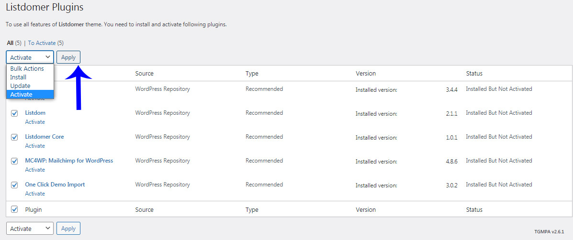
Task: Toggle the One Click Demo Import checkbox
Action: click(x=14, y=185)
